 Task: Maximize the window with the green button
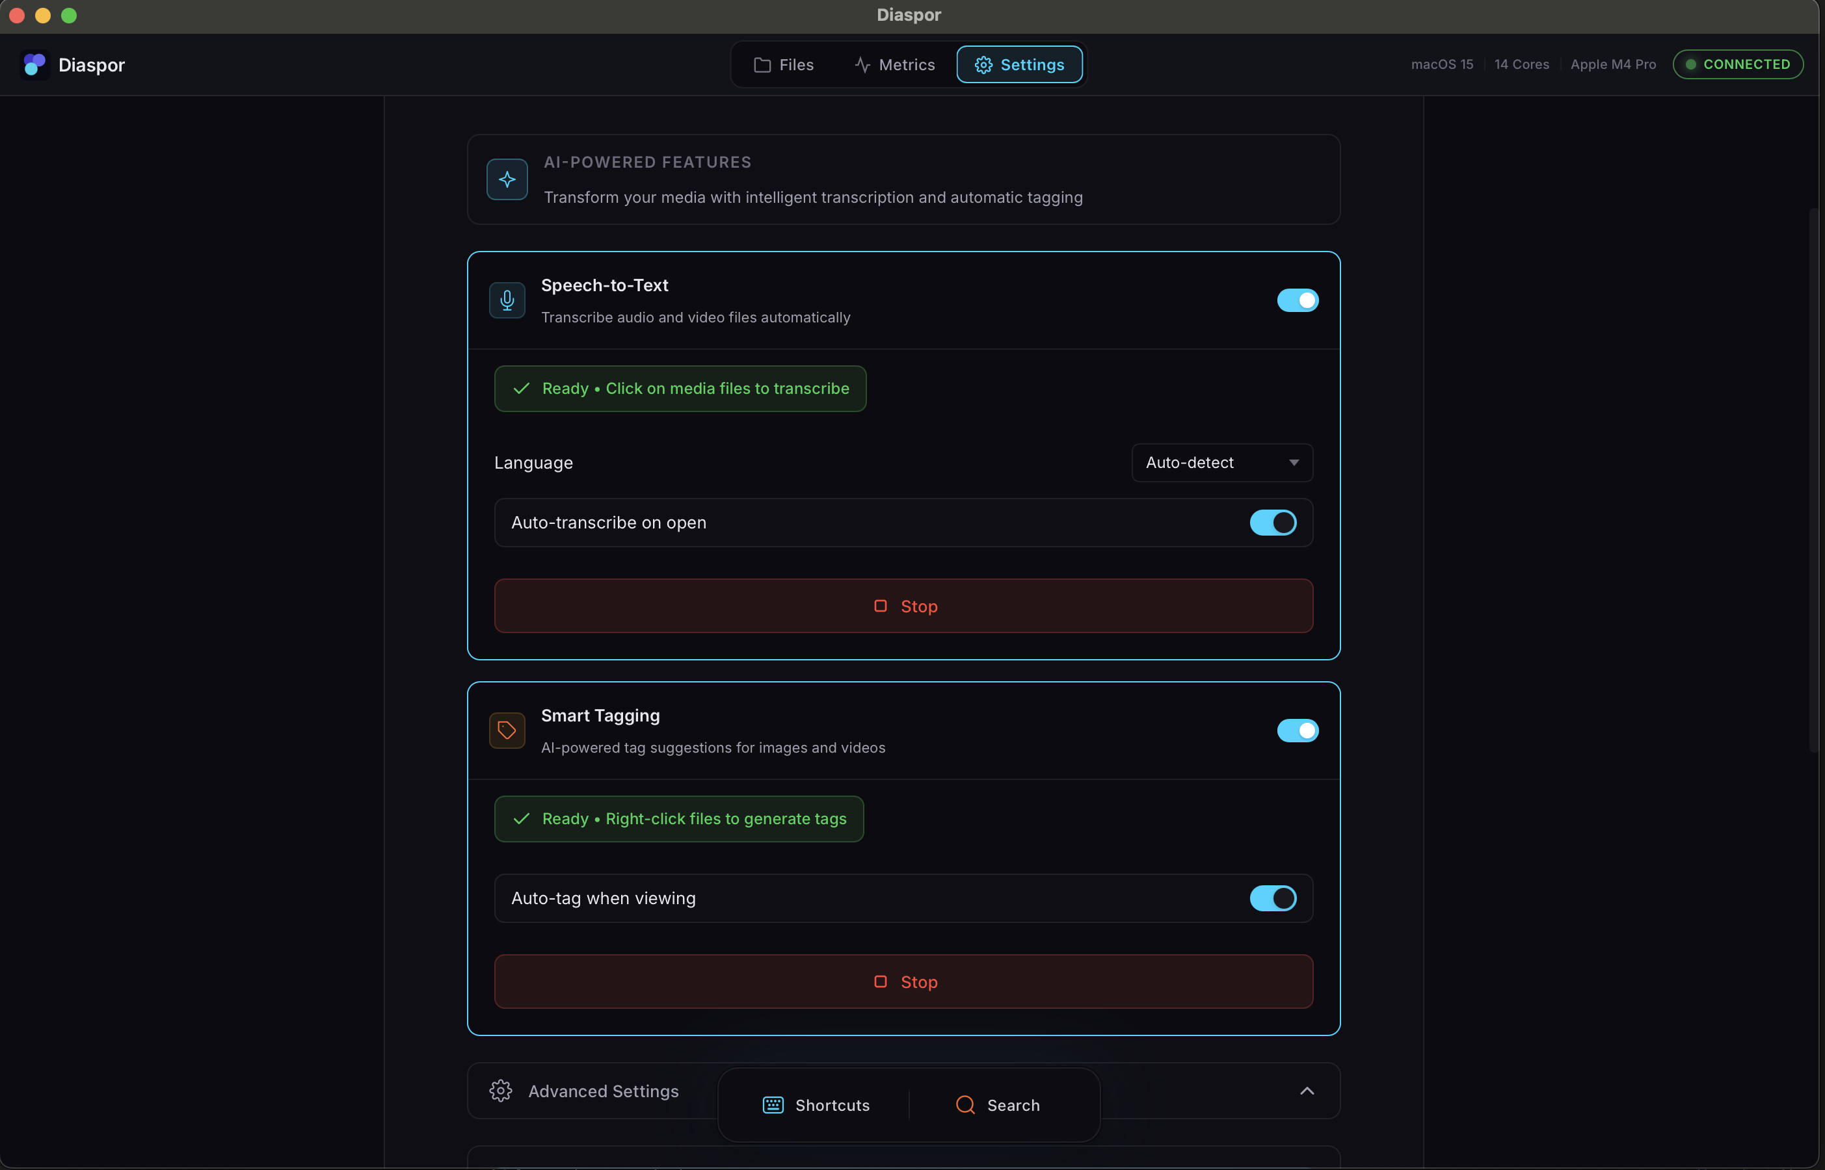coord(68,15)
